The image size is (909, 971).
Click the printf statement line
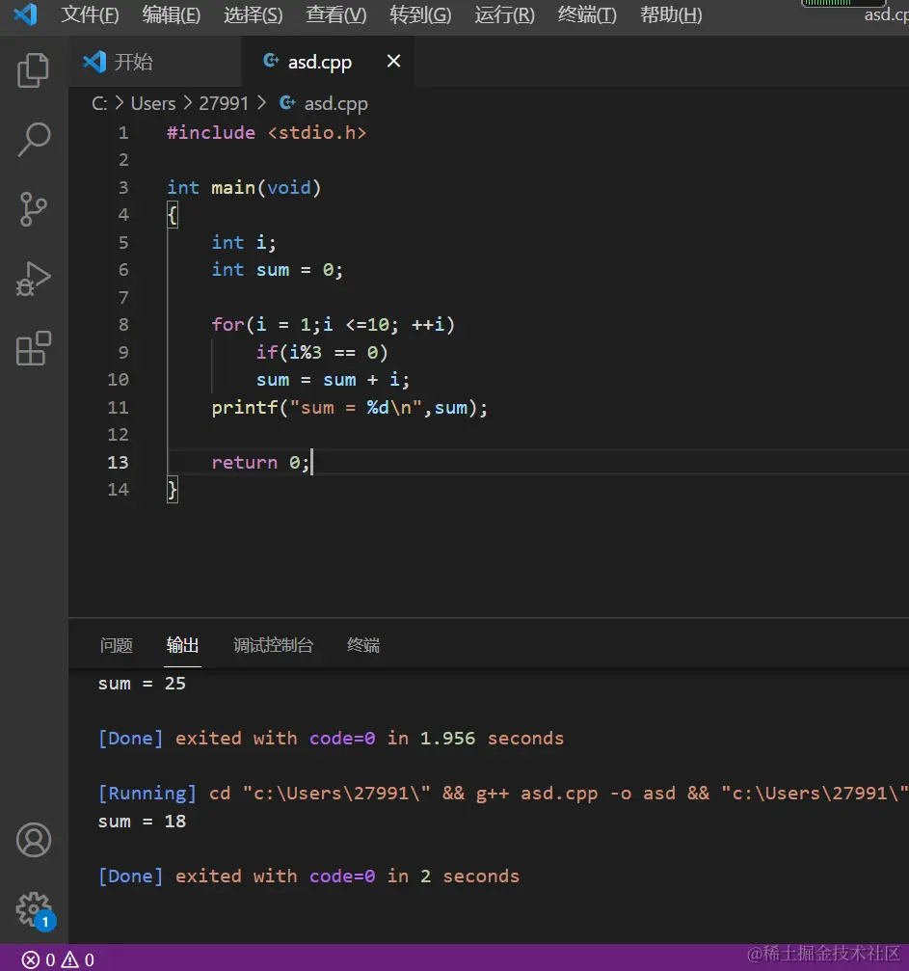[x=349, y=408]
